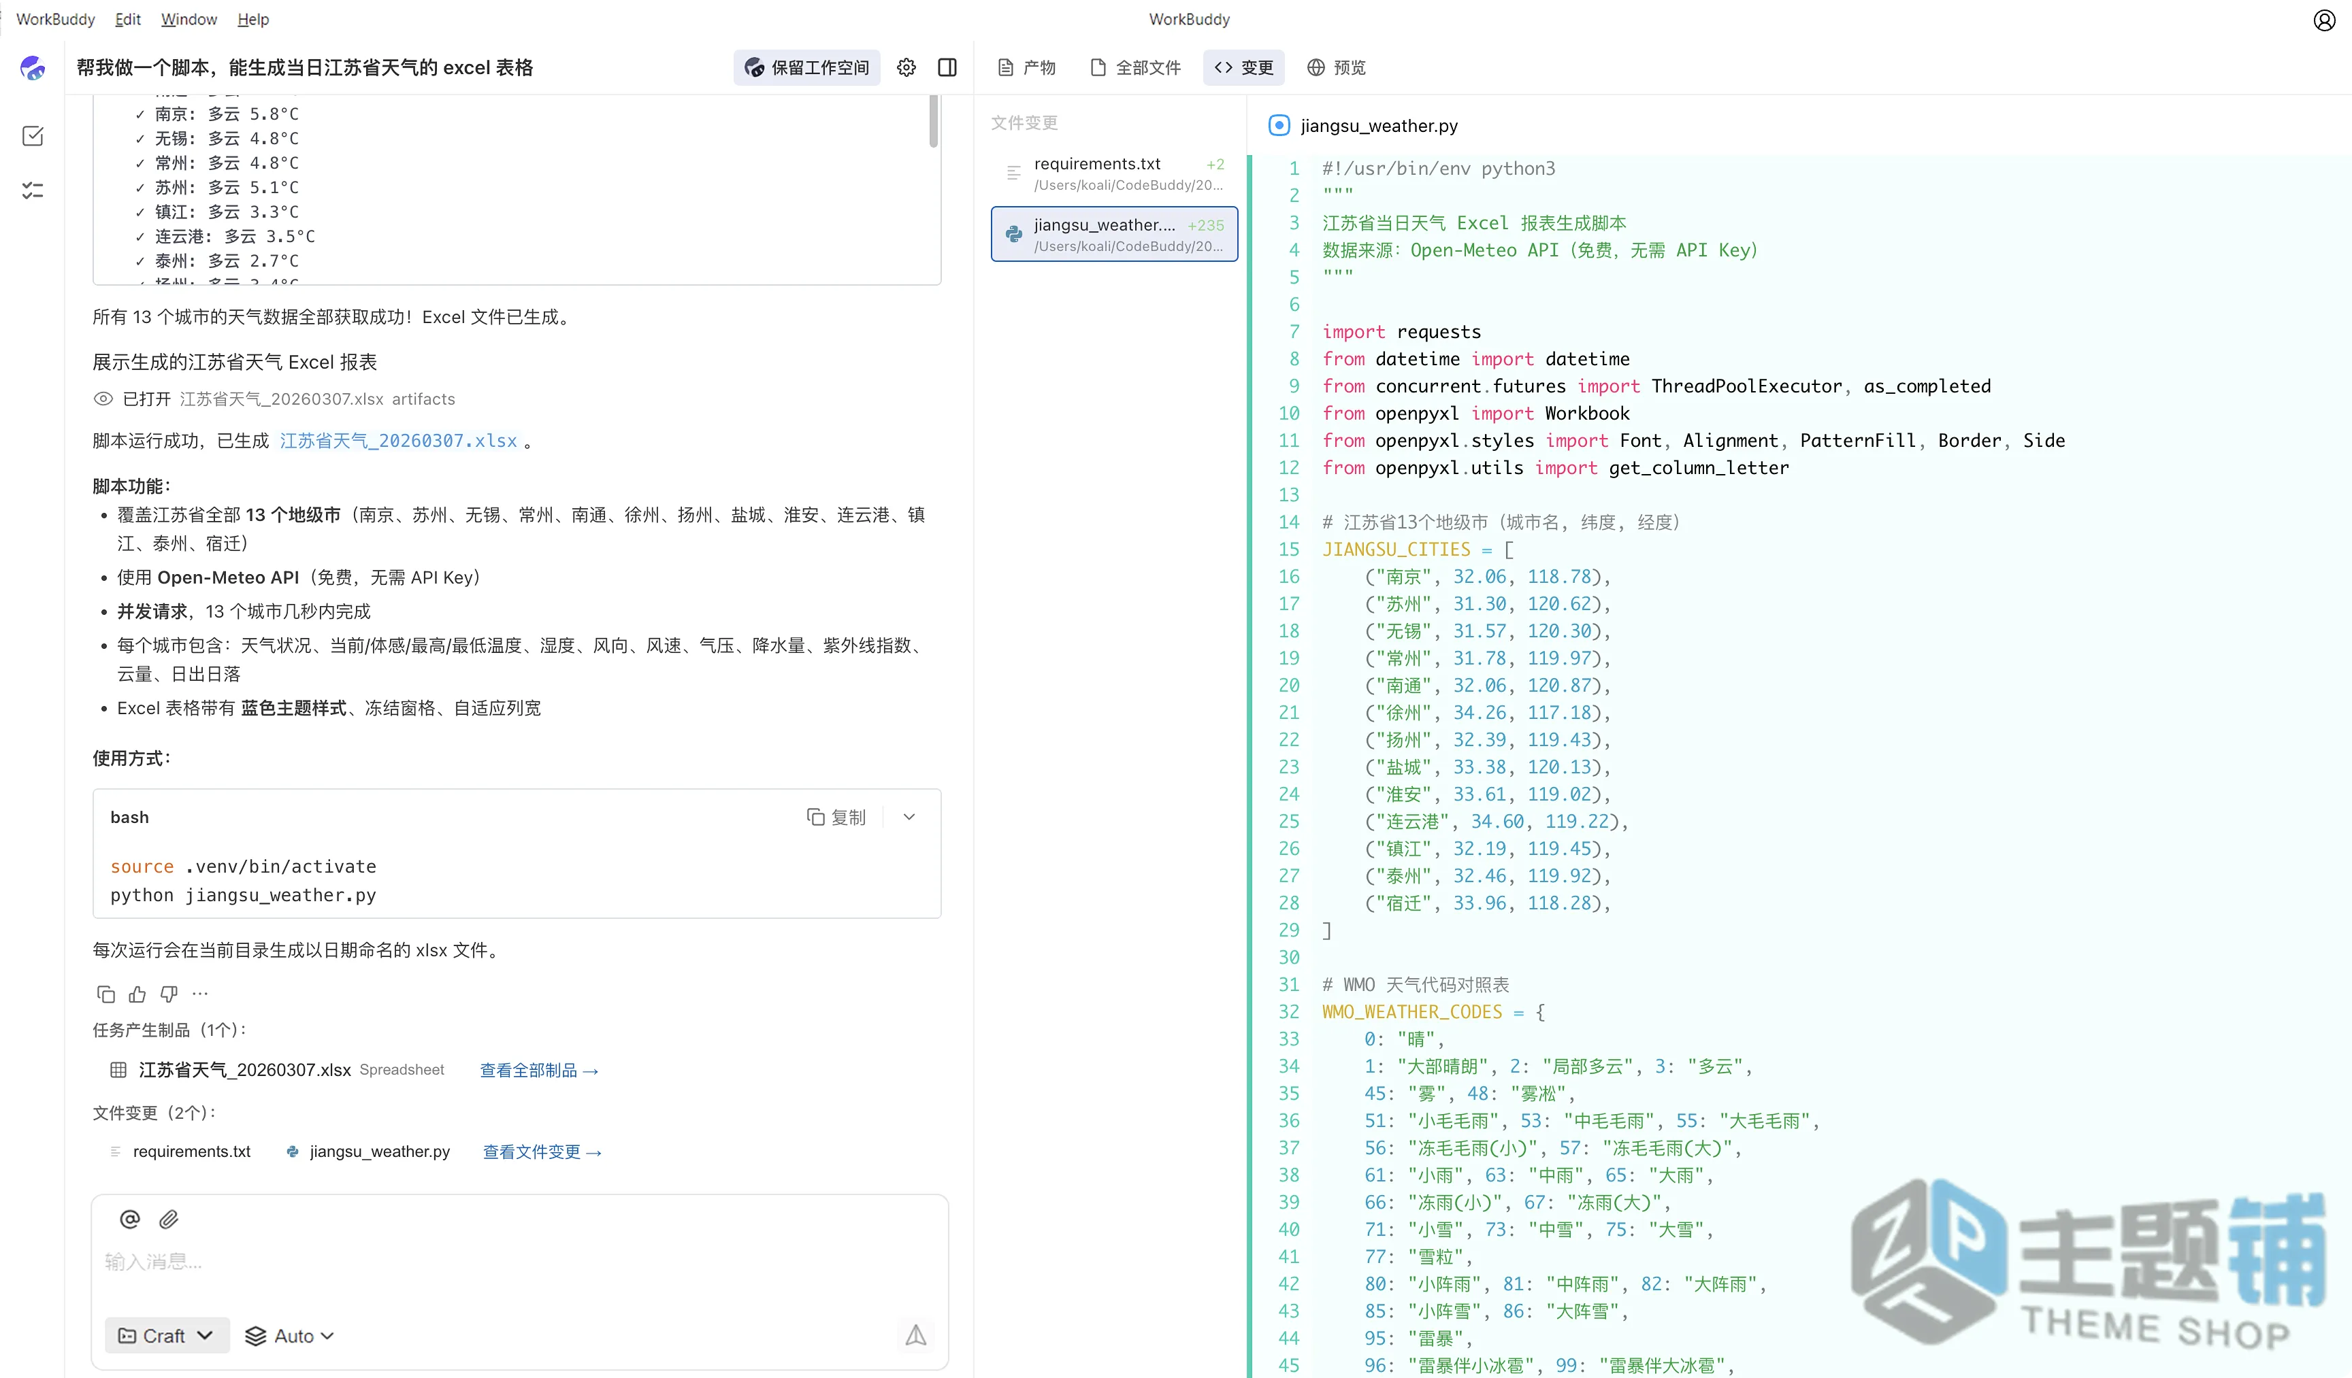Click 查看全部制品 link

538,1070
